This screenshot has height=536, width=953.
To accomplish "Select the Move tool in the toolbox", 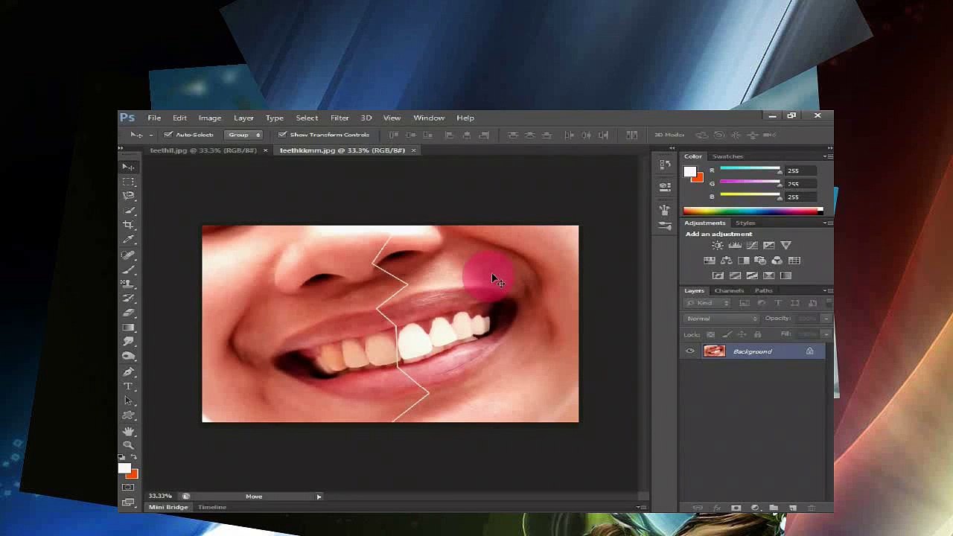I will coord(128,167).
